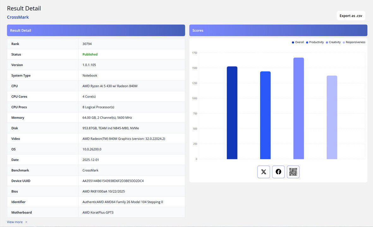Click the AMD Ryzen AI 5 430 CPU value
Viewport: 373px width, 227px height.
[x=110, y=86]
